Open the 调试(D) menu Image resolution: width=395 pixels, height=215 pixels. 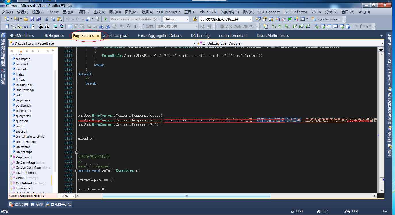[115, 12]
